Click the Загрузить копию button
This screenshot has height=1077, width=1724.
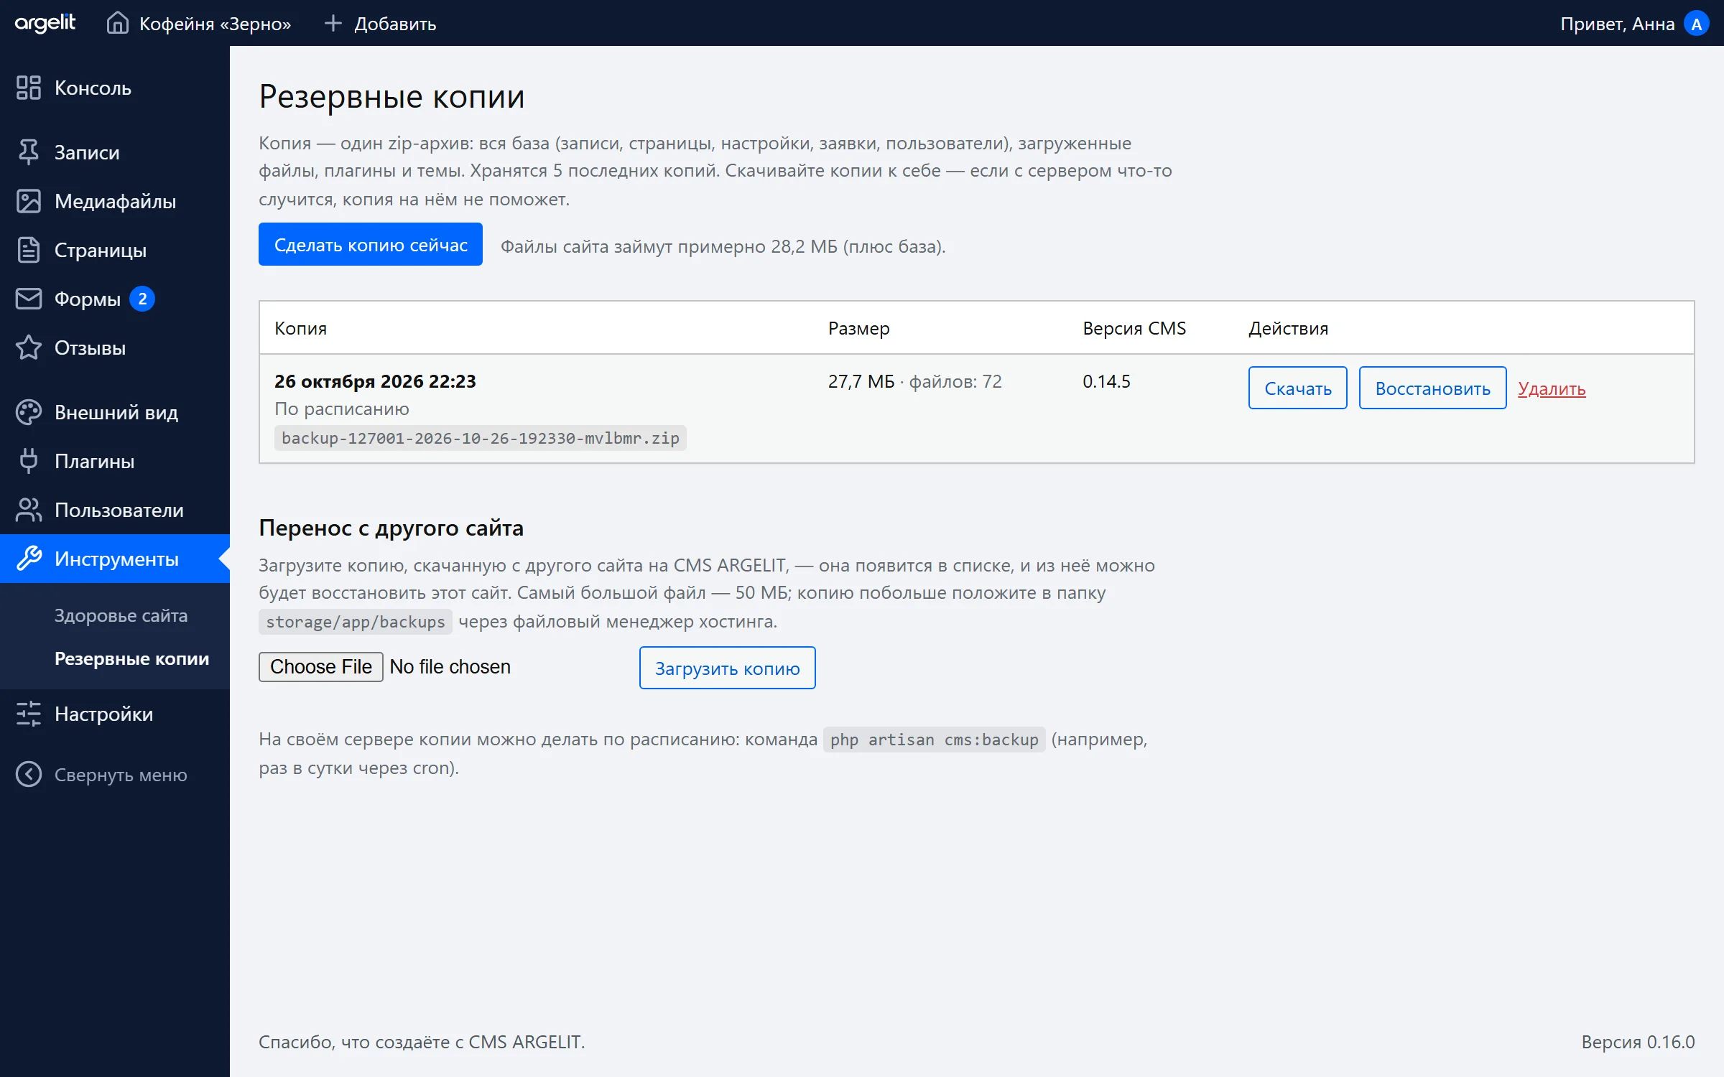(727, 668)
